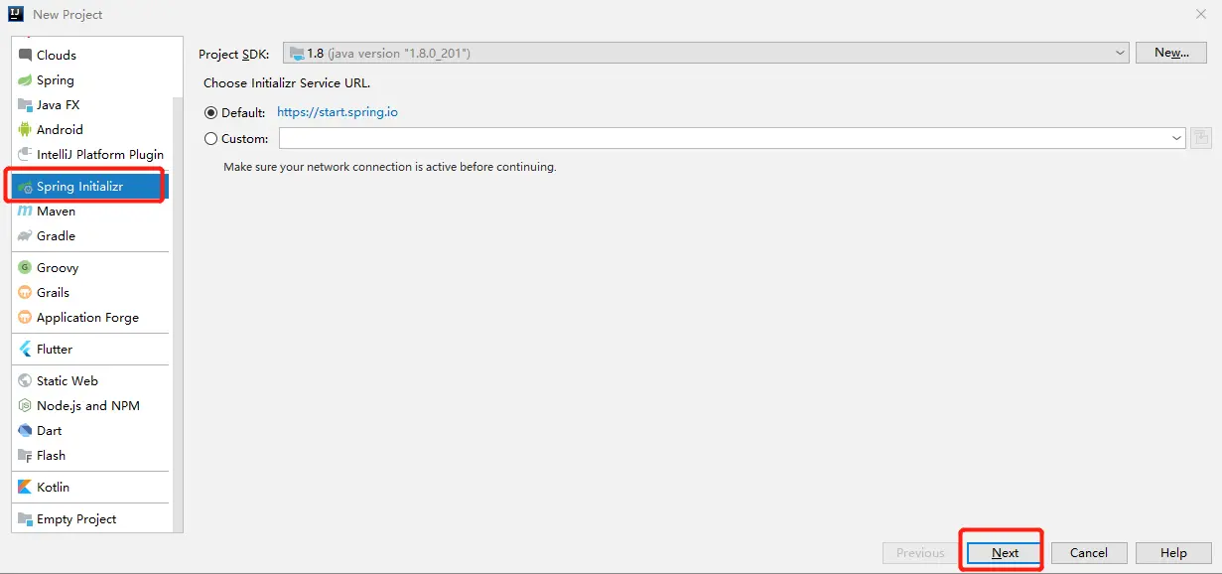Open the Project SDK dropdown
Viewport: 1222px width, 574px height.
coord(706,53)
